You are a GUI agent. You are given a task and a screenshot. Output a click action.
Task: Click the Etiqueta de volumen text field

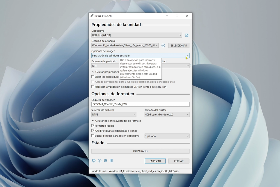[x=140, y=104]
